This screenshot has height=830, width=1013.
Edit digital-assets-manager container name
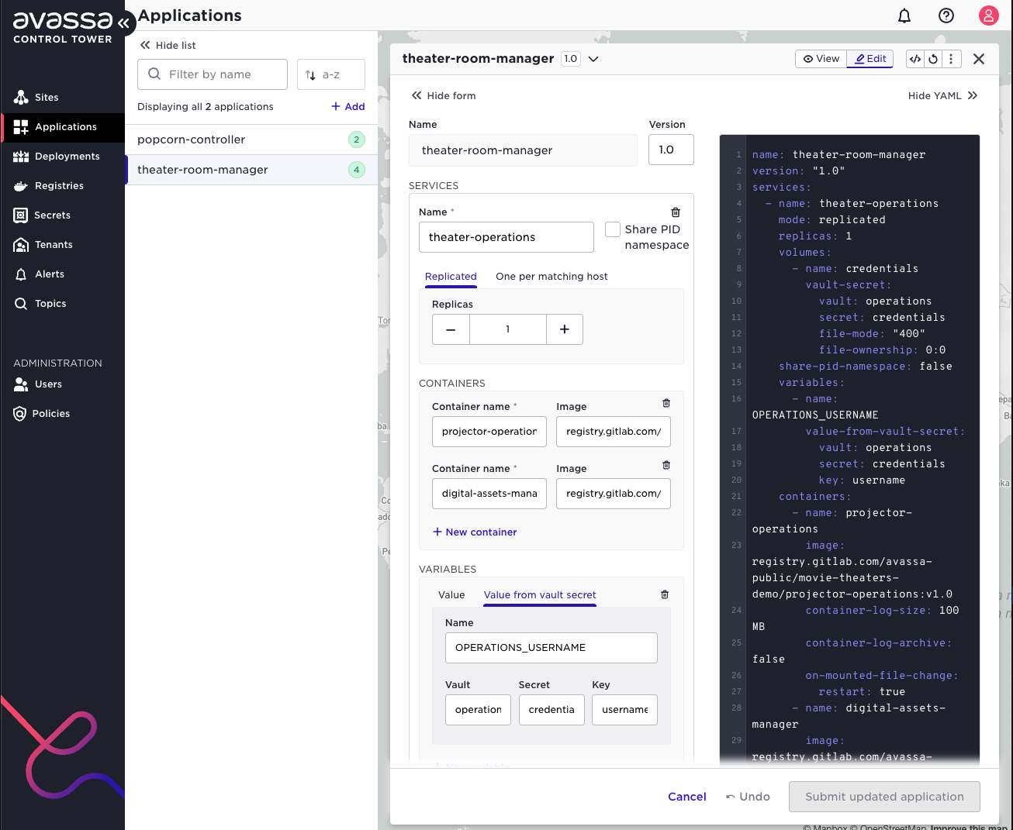489,494
